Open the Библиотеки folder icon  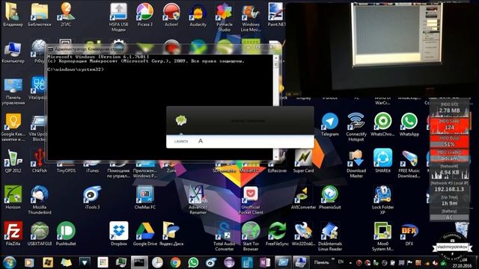click(x=40, y=14)
